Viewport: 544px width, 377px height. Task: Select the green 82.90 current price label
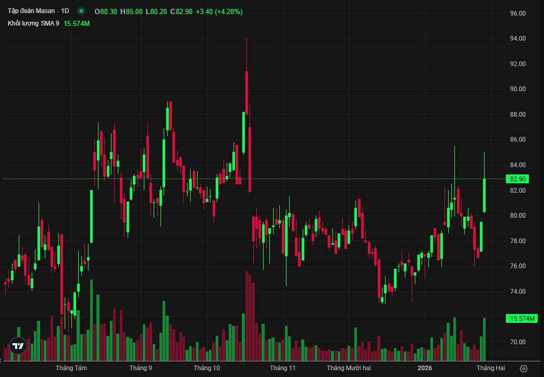click(x=518, y=179)
